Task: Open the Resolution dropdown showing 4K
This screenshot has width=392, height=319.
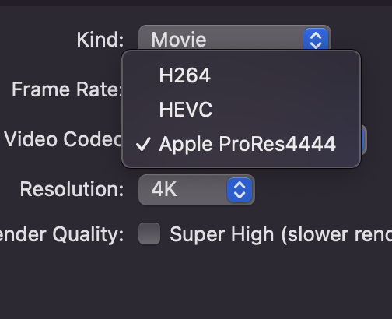Action: pos(197,190)
